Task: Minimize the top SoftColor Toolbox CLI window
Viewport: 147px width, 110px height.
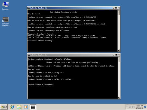Action: (x=114, y=8)
